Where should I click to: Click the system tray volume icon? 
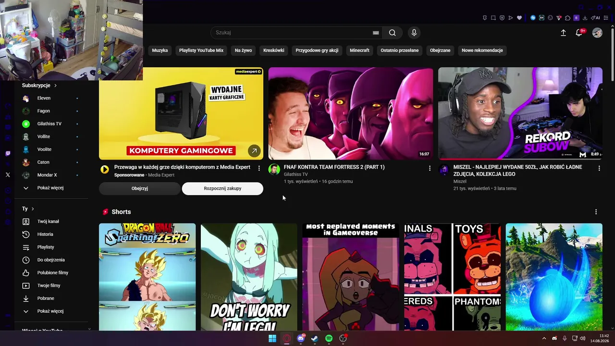(583, 338)
